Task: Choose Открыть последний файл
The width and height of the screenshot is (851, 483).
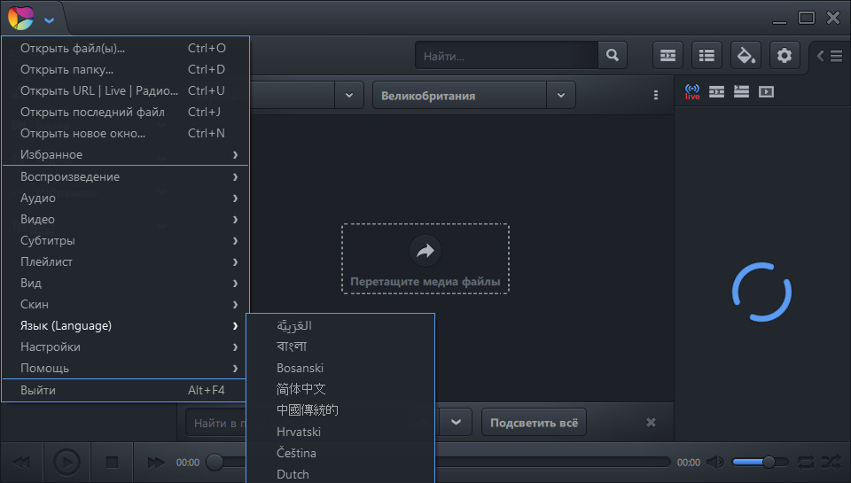Action: click(x=125, y=112)
